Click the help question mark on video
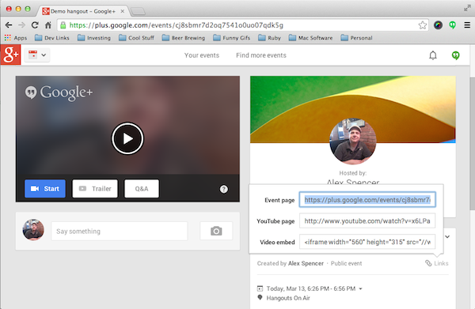 click(x=223, y=189)
